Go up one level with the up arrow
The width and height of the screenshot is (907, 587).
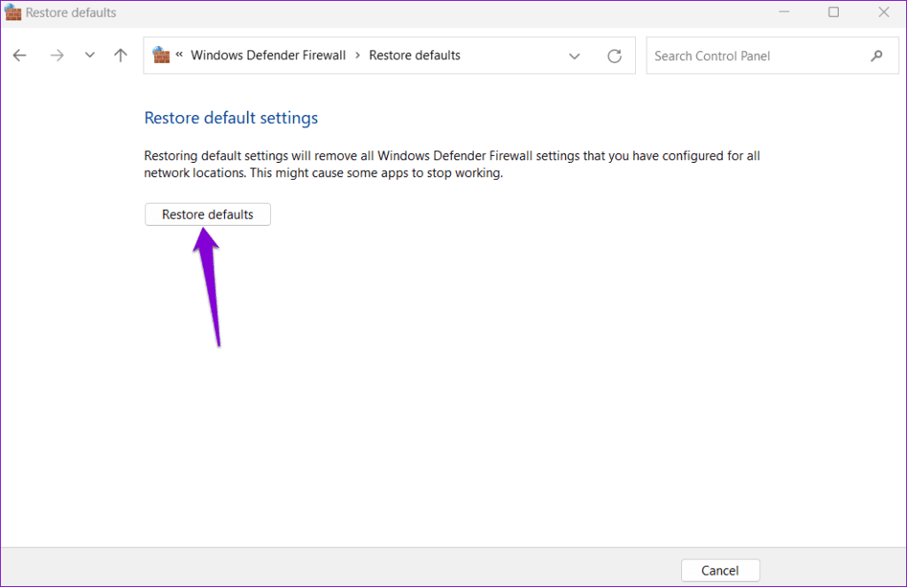pos(120,56)
